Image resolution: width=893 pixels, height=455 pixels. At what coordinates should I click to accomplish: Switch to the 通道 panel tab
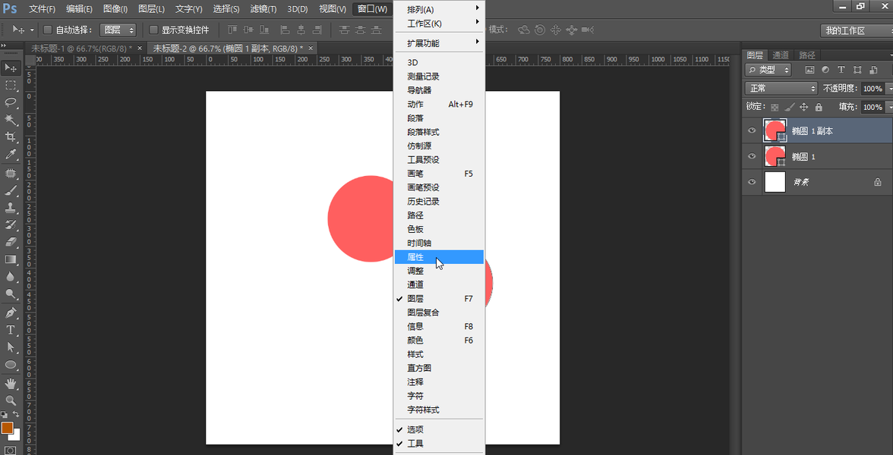pyautogui.click(x=781, y=55)
